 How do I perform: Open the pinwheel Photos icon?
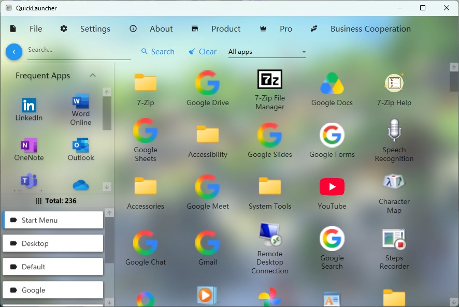(x=269, y=297)
